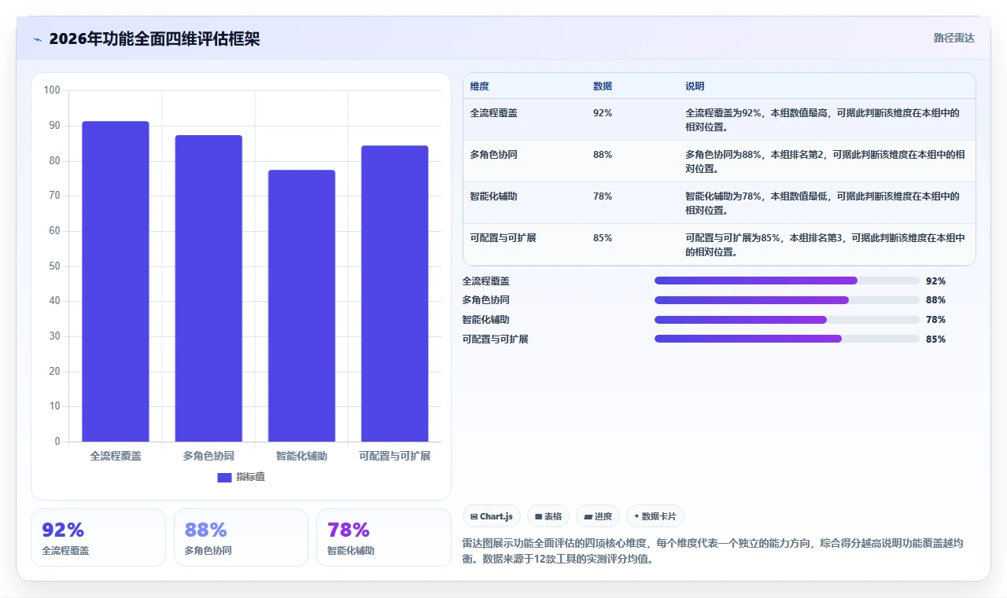Click the 智能化辅助 progress bar
Screen dimensions: 1007x598
[x=787, y=320]
